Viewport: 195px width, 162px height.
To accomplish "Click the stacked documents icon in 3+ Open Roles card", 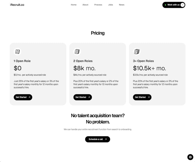I will (x=137, y=52).
